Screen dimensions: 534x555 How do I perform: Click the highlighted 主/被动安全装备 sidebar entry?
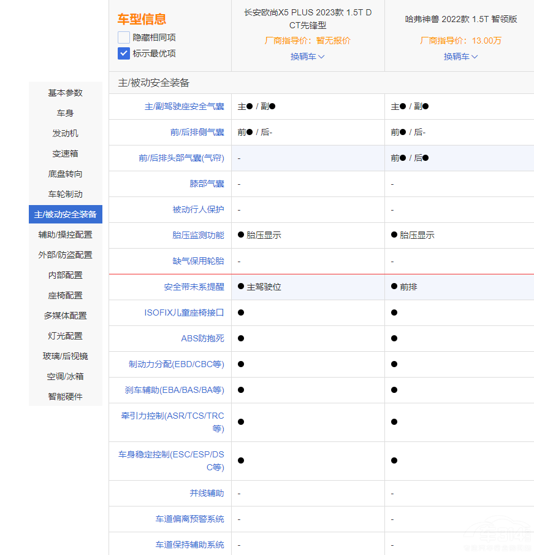(x=65, y=214)
